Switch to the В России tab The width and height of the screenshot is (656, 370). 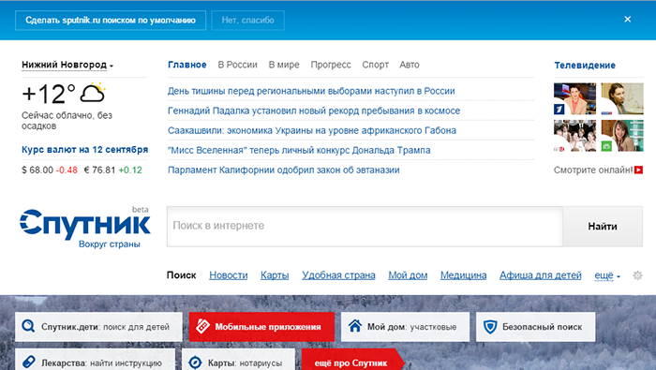[237, 65]
